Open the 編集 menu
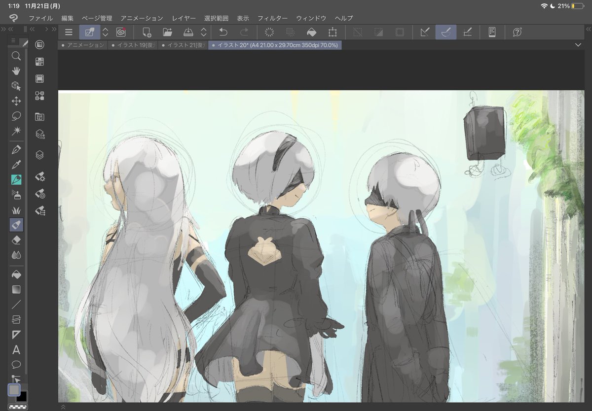 click(68, 18)
